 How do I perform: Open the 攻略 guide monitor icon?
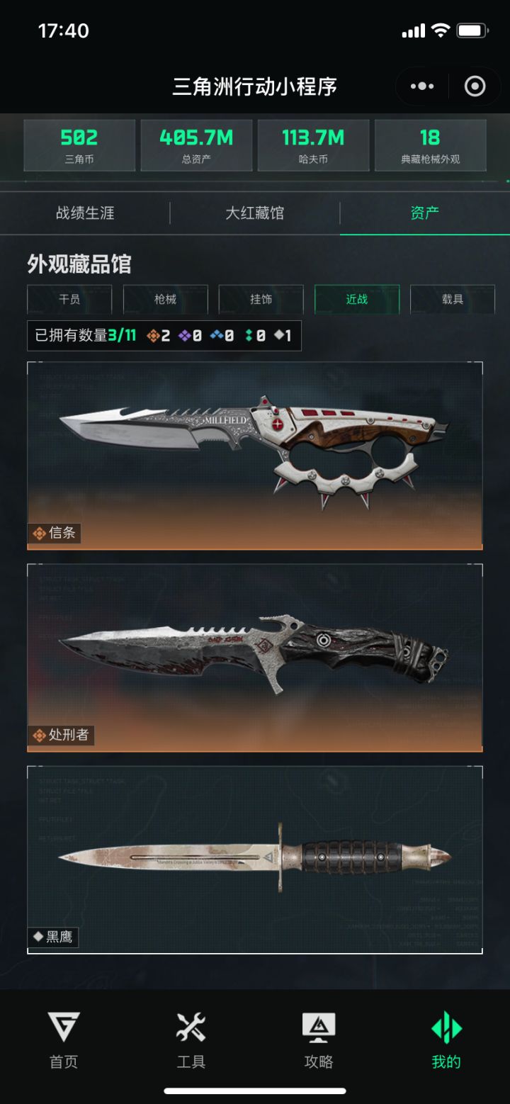point(319,1027)
